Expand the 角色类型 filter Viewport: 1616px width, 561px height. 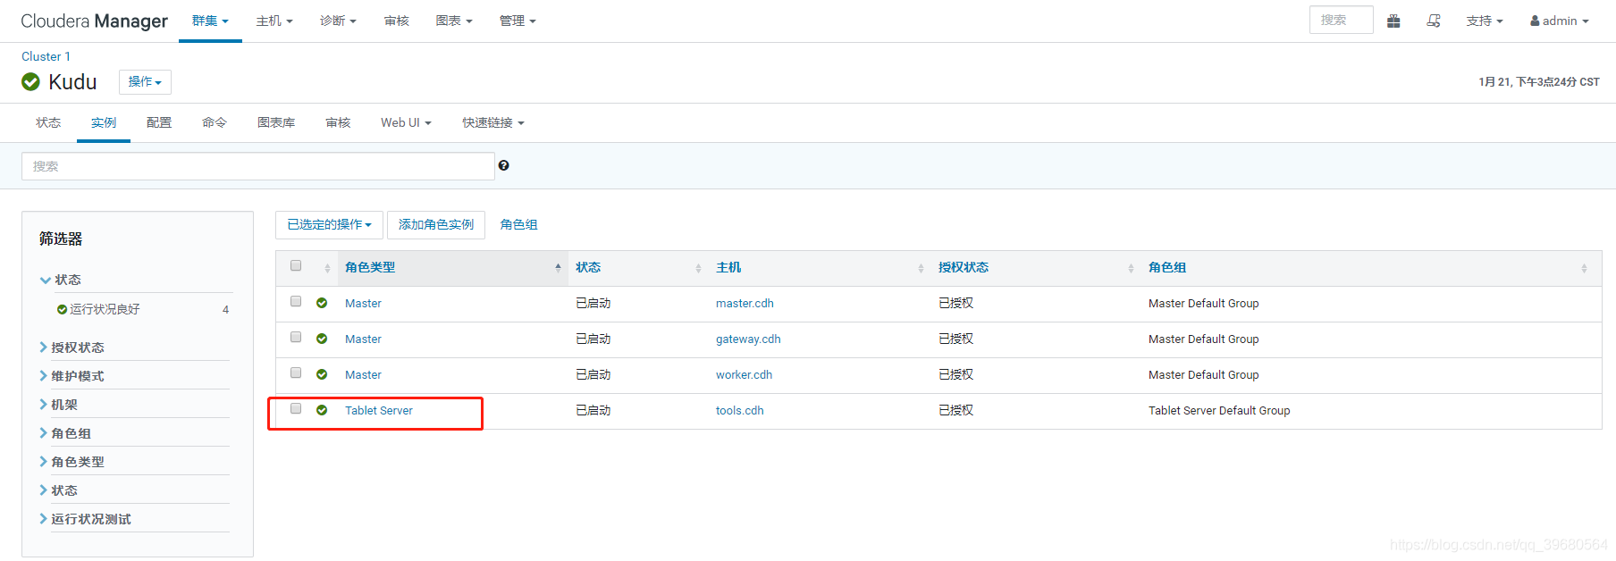tap(72, 462)
